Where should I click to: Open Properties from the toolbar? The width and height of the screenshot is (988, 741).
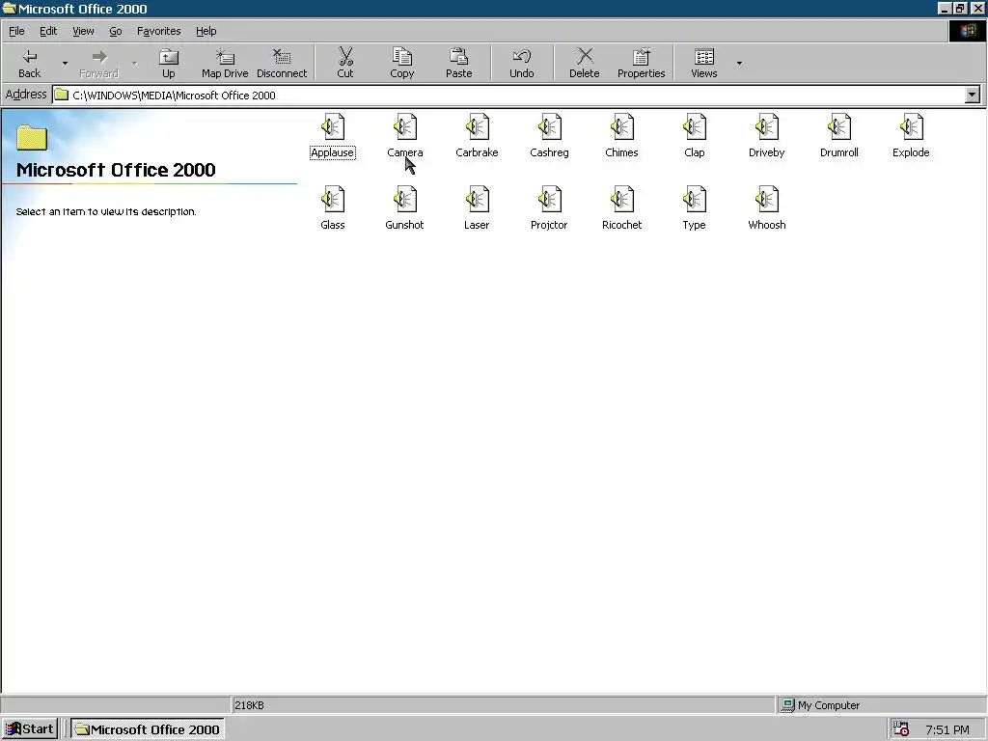642,63
